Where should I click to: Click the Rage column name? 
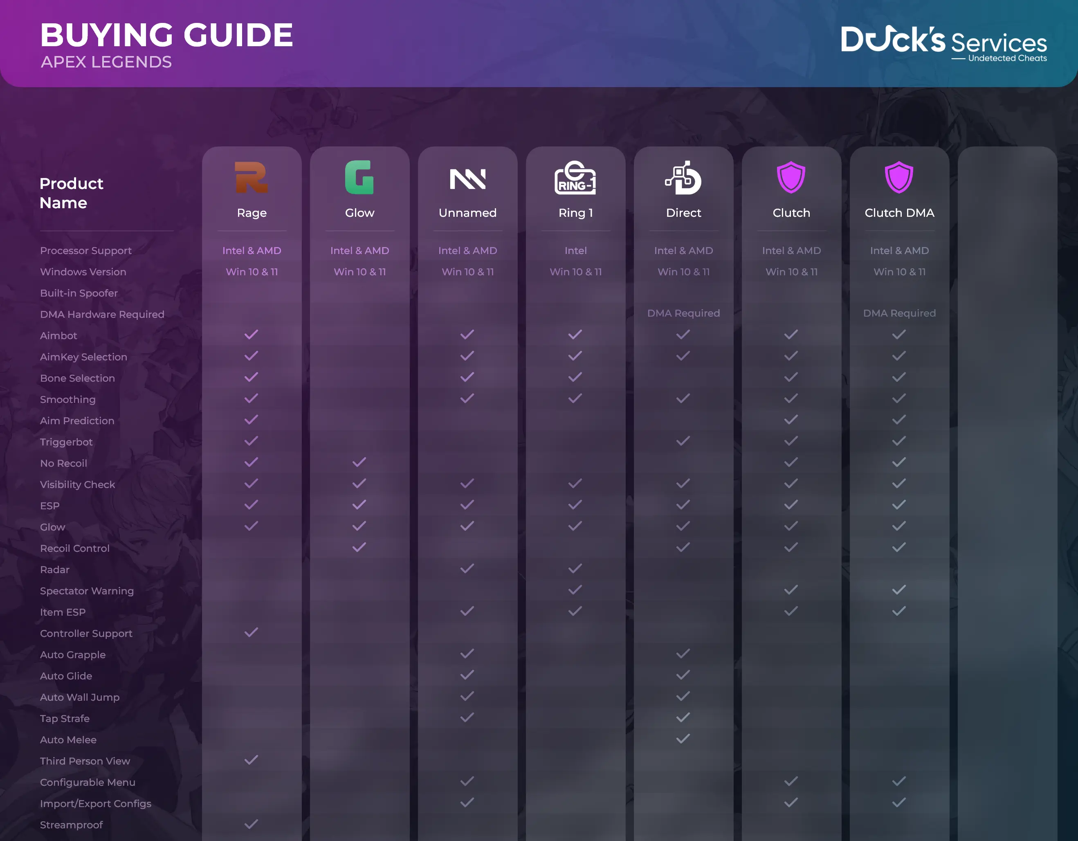[x=252, y=213]
